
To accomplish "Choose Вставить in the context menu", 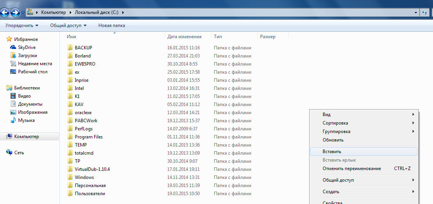I will point(364,152).
